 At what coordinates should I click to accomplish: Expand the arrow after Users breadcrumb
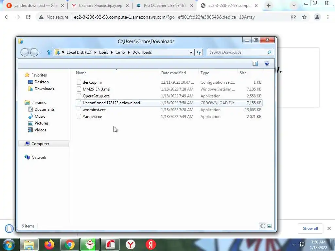tap(112, 52)
